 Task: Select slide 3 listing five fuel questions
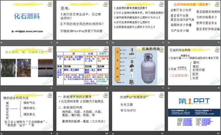tap(138, 20)
